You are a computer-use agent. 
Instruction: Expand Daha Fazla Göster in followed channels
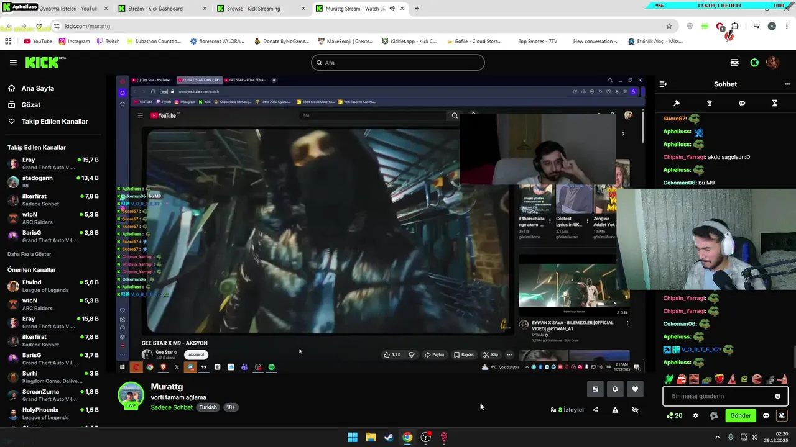tap(29, 254)
